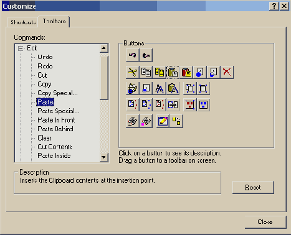Click the commands list scroll up arrow
The image size is (291, 235).
point(104,48)
